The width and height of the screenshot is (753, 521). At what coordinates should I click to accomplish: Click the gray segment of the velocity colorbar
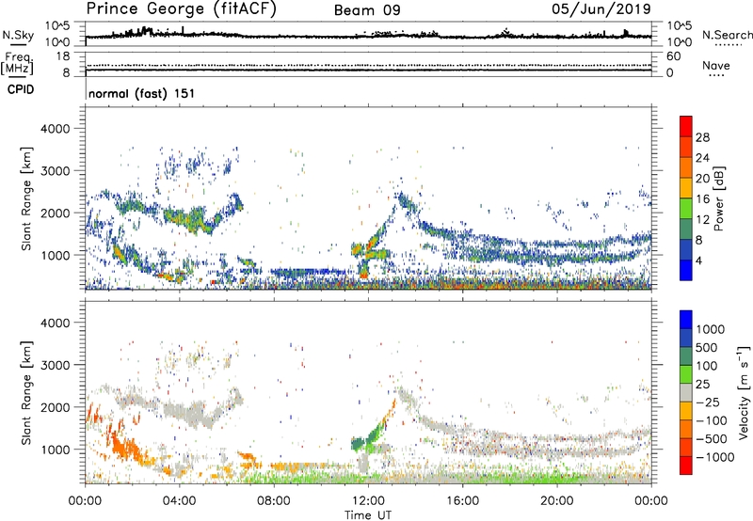685,392
